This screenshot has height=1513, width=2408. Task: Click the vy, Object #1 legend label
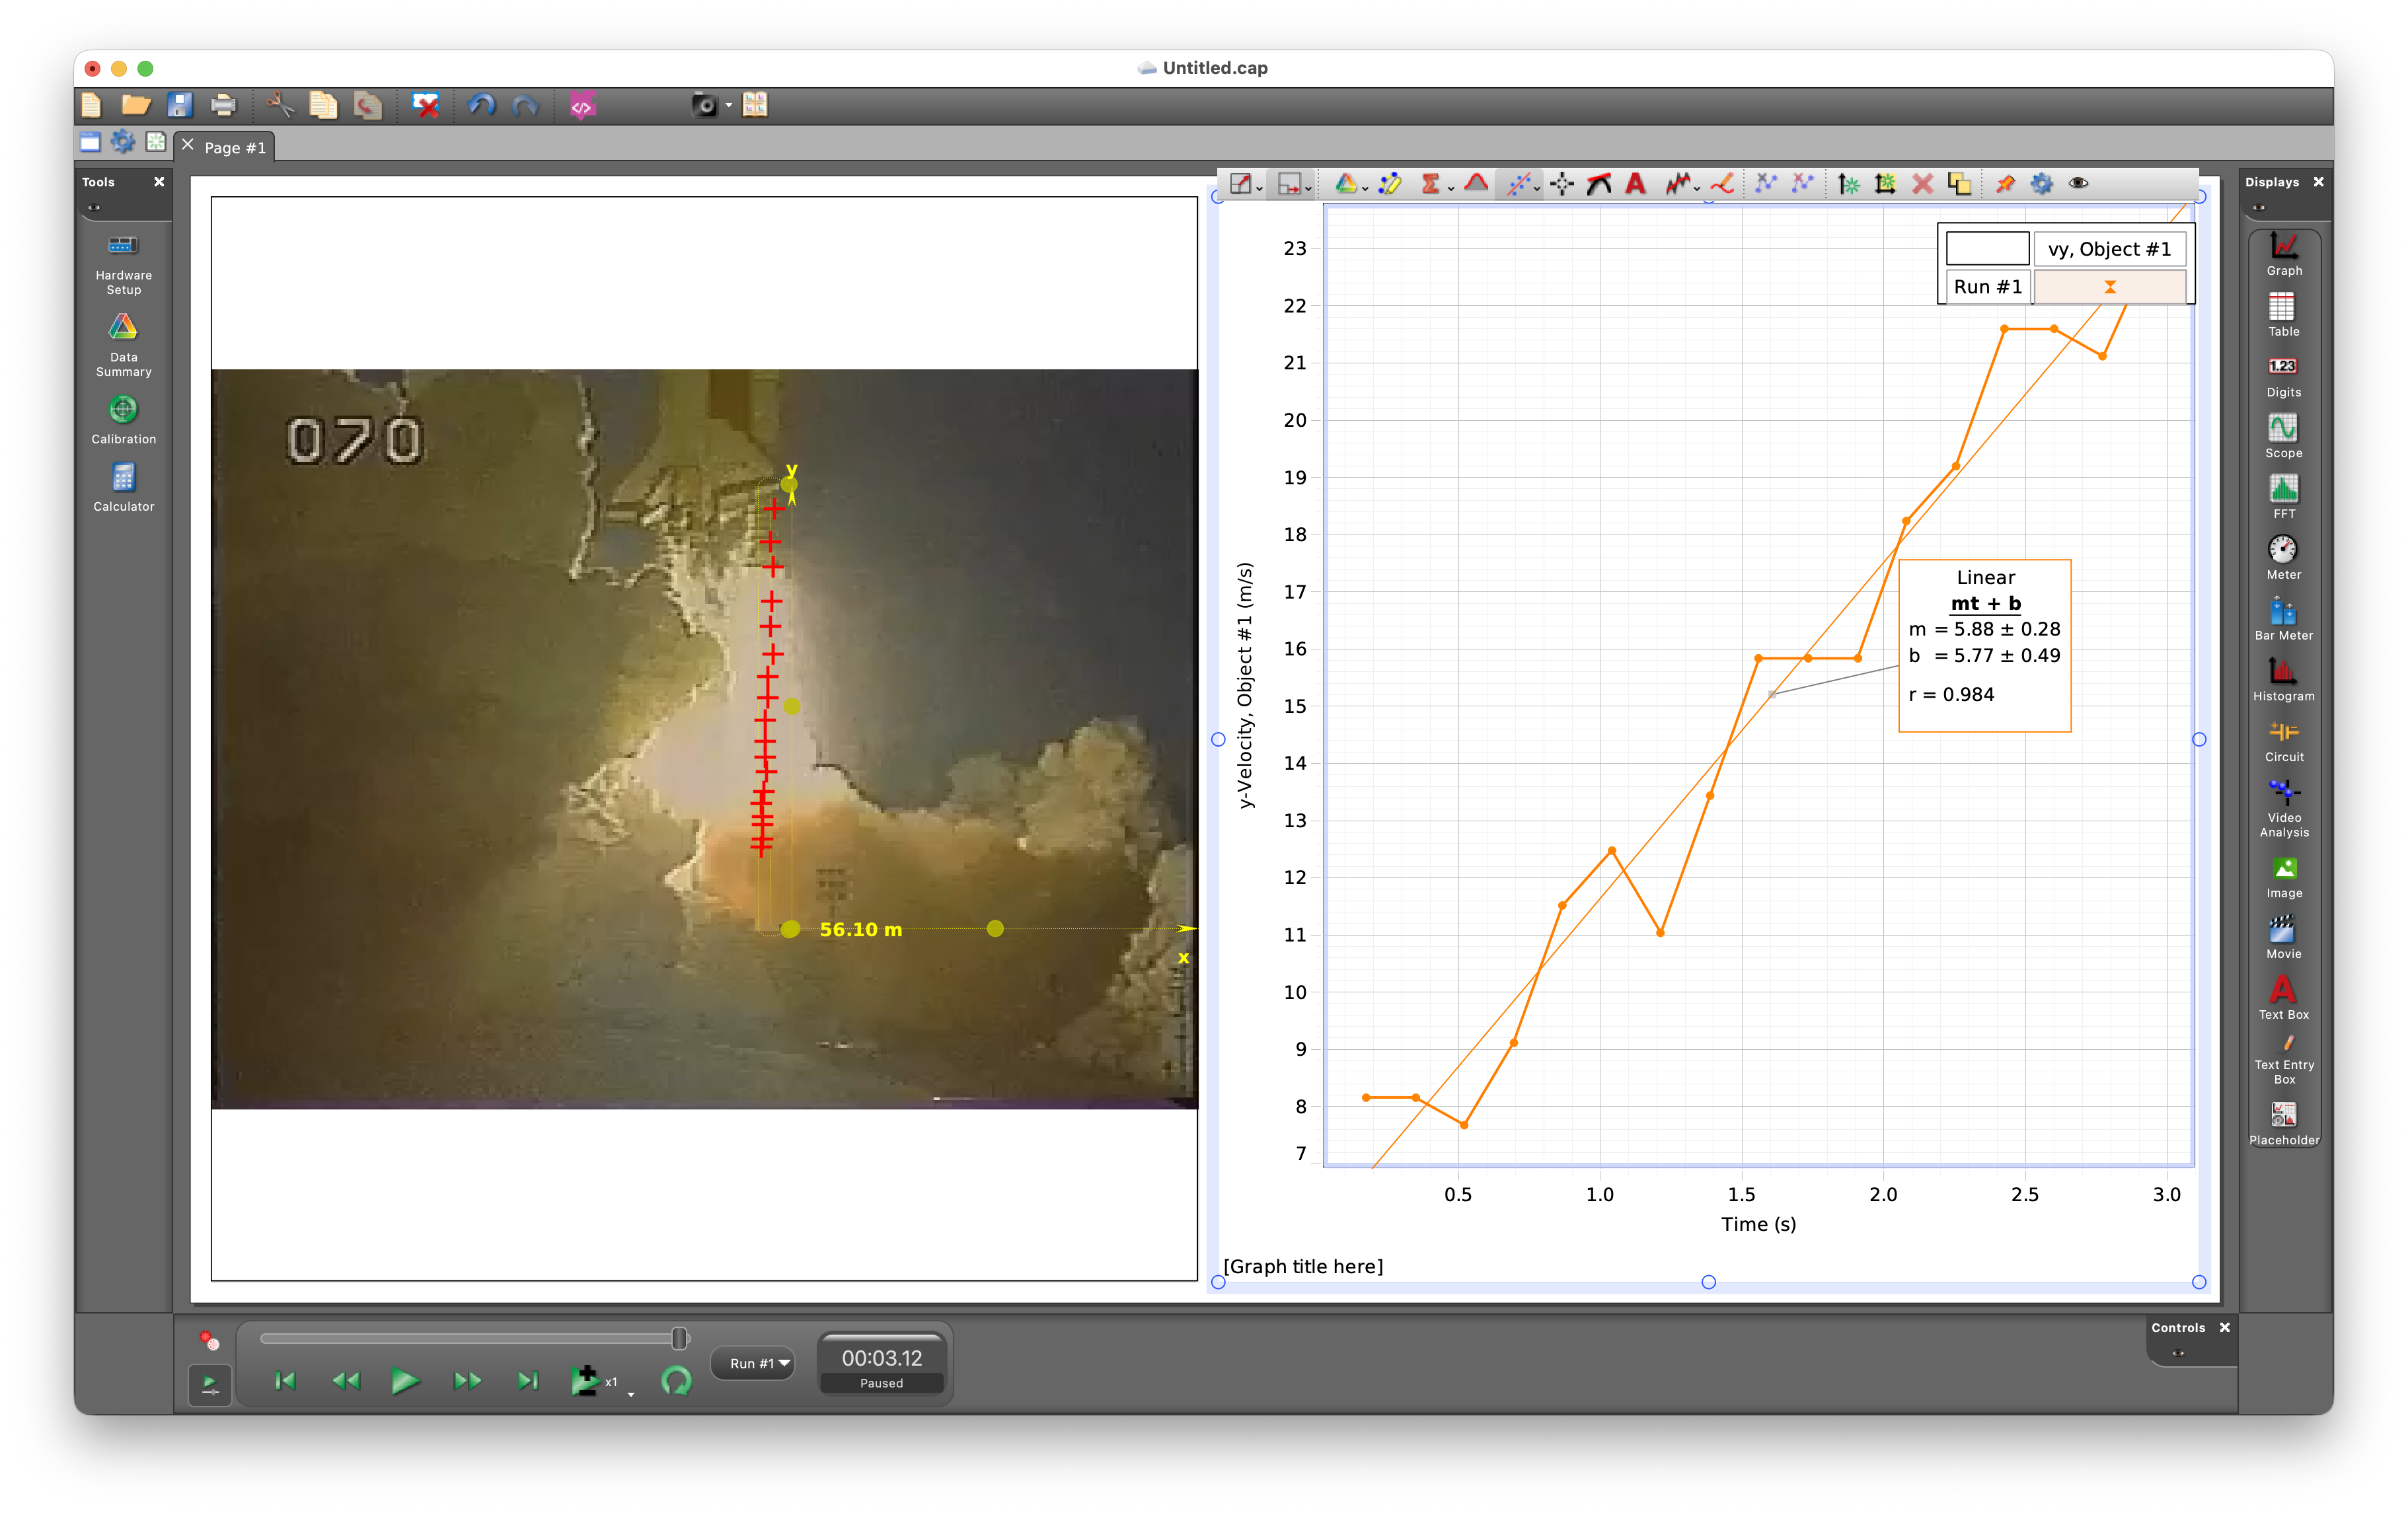click(x=2109, y=249)
